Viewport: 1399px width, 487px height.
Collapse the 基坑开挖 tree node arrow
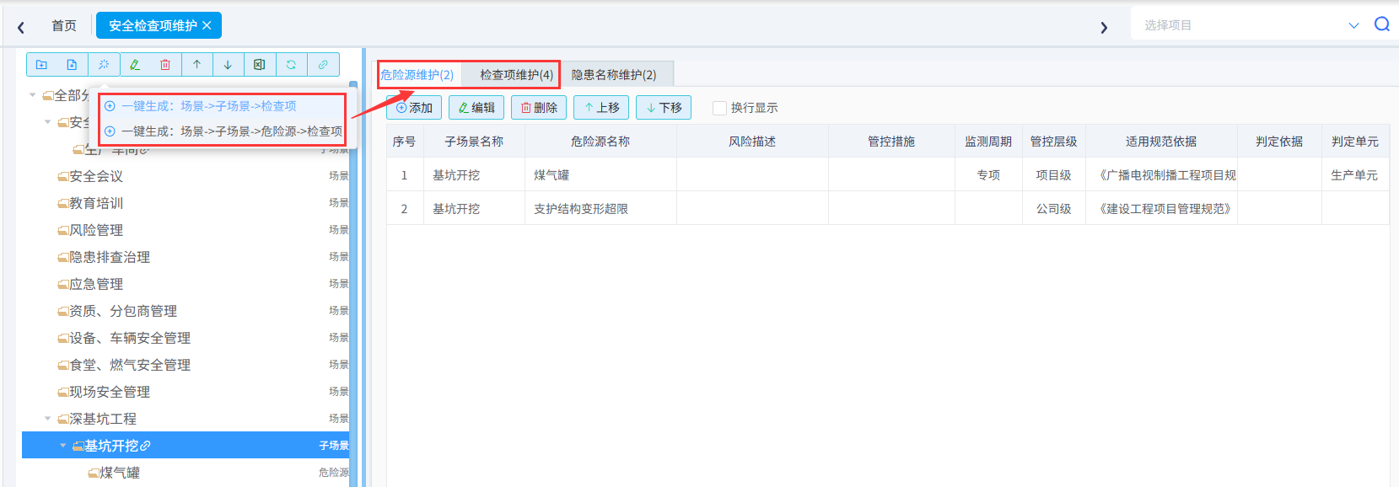point(63,446)
